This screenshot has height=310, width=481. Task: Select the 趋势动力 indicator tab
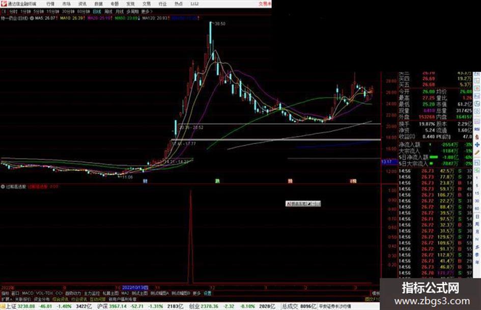[73, 293]
